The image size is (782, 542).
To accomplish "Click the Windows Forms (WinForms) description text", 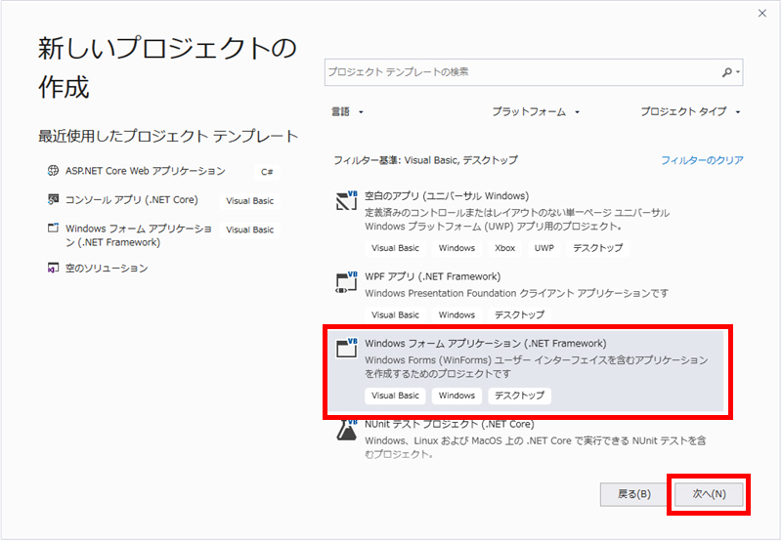I will (536, 366).
